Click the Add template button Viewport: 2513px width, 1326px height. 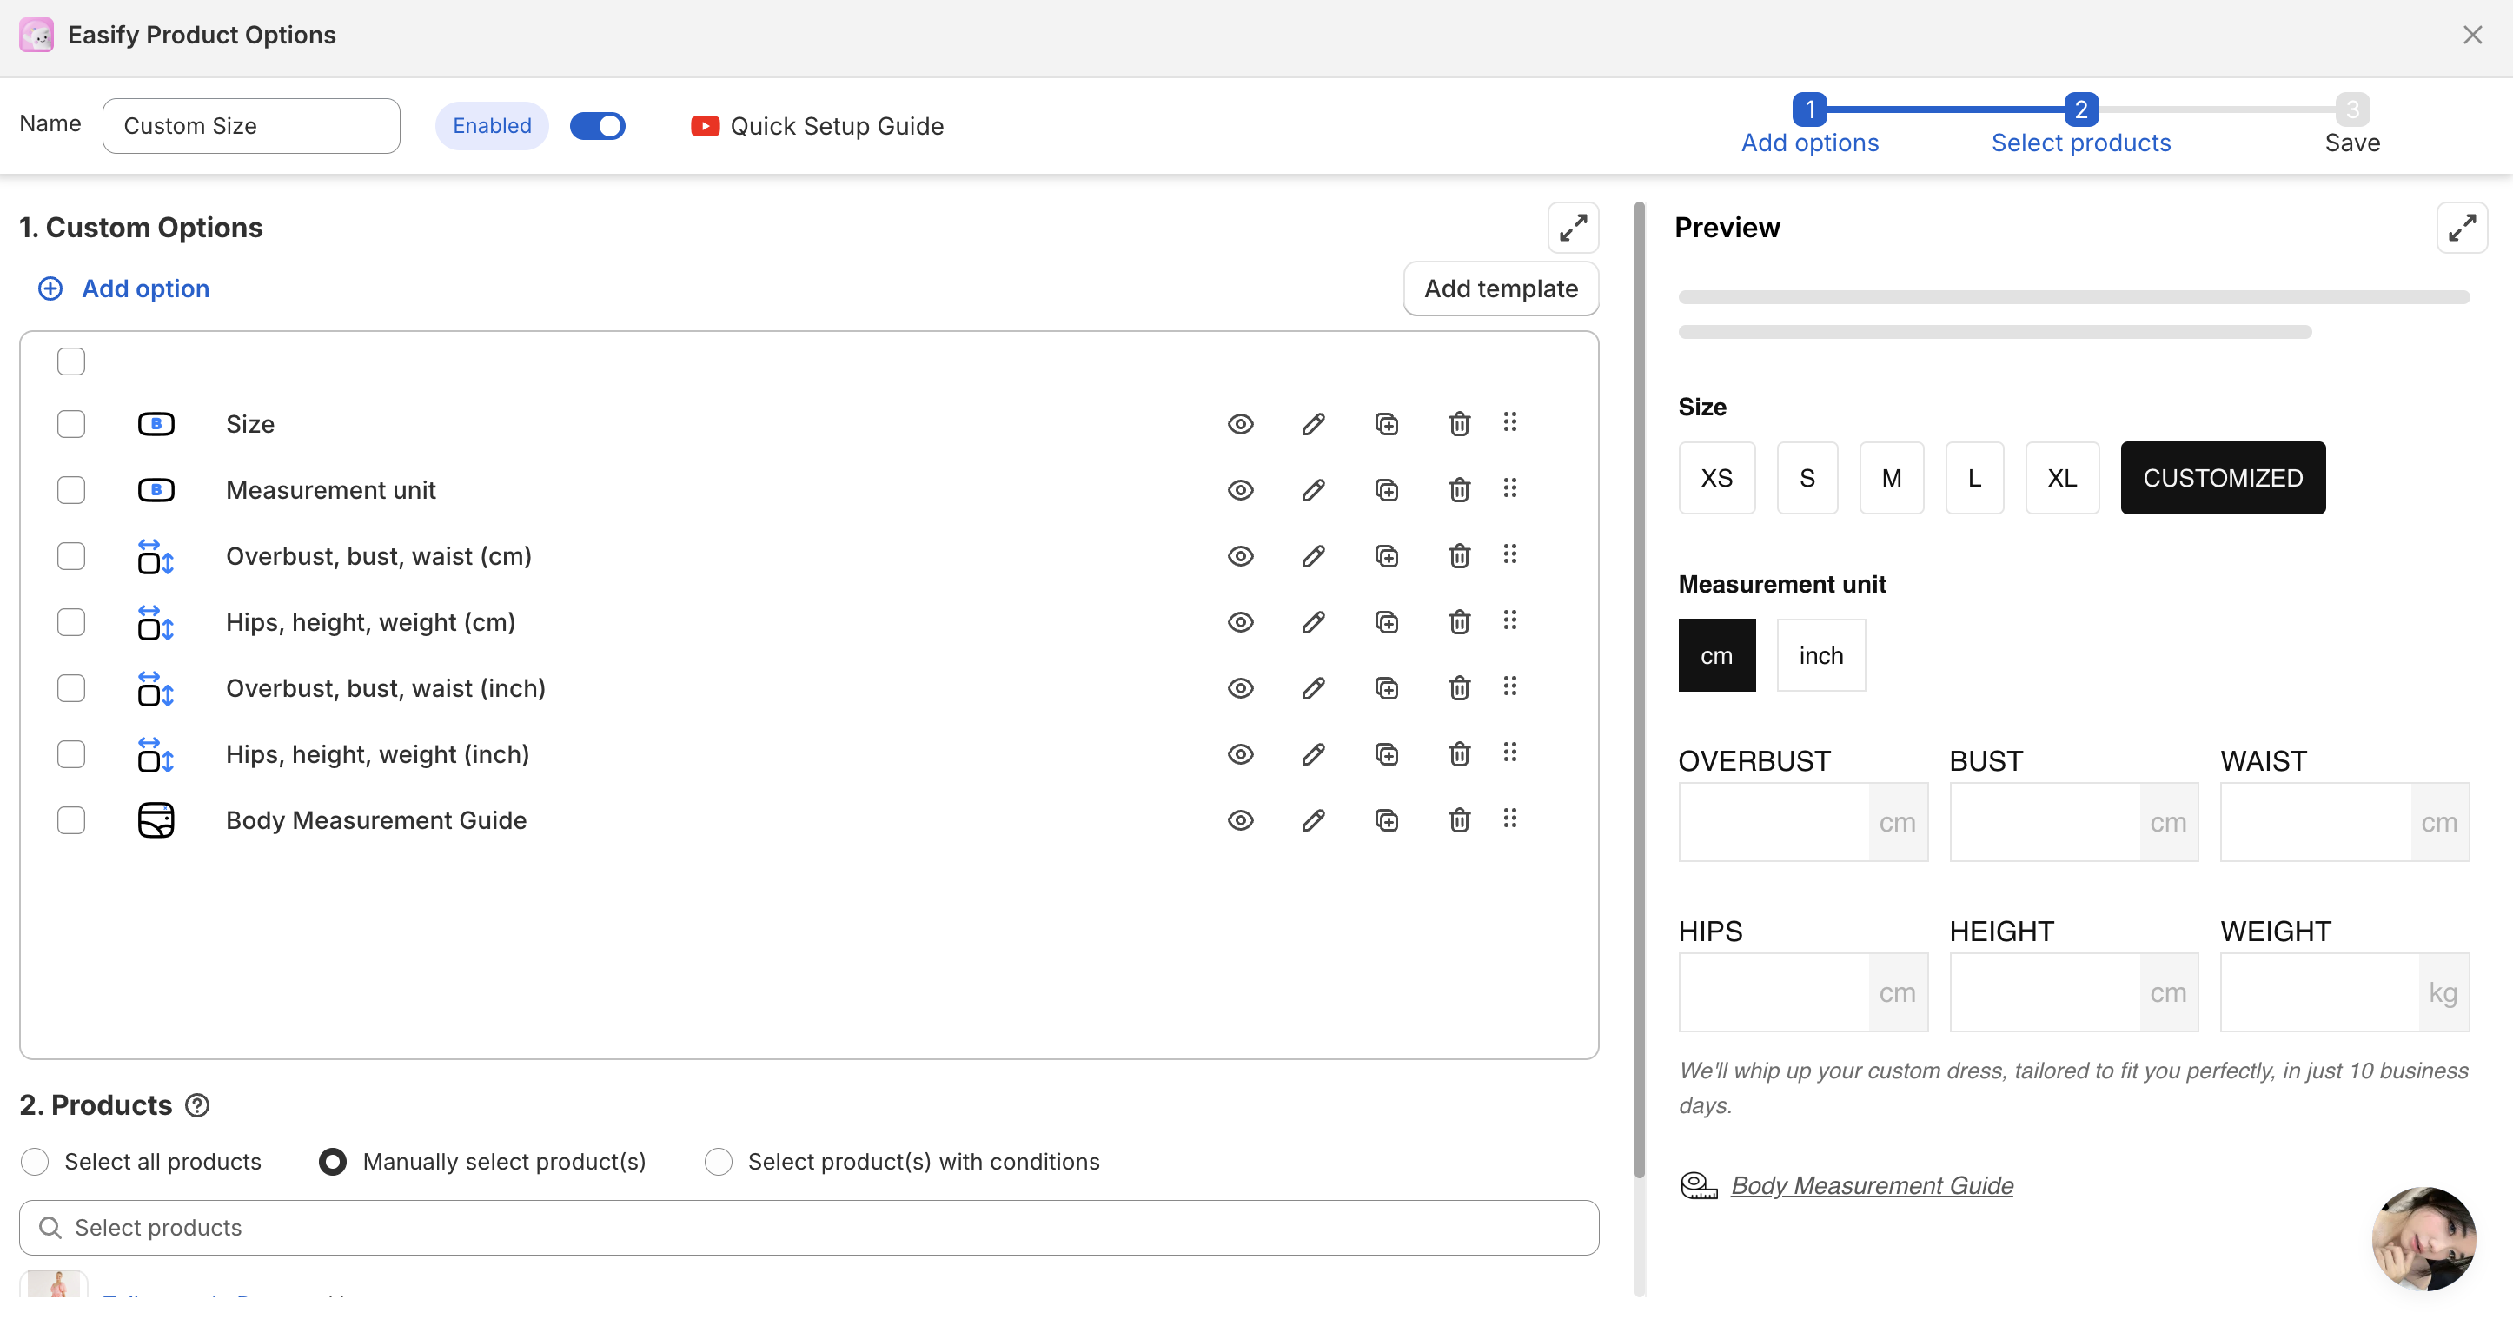(1501, 288)
